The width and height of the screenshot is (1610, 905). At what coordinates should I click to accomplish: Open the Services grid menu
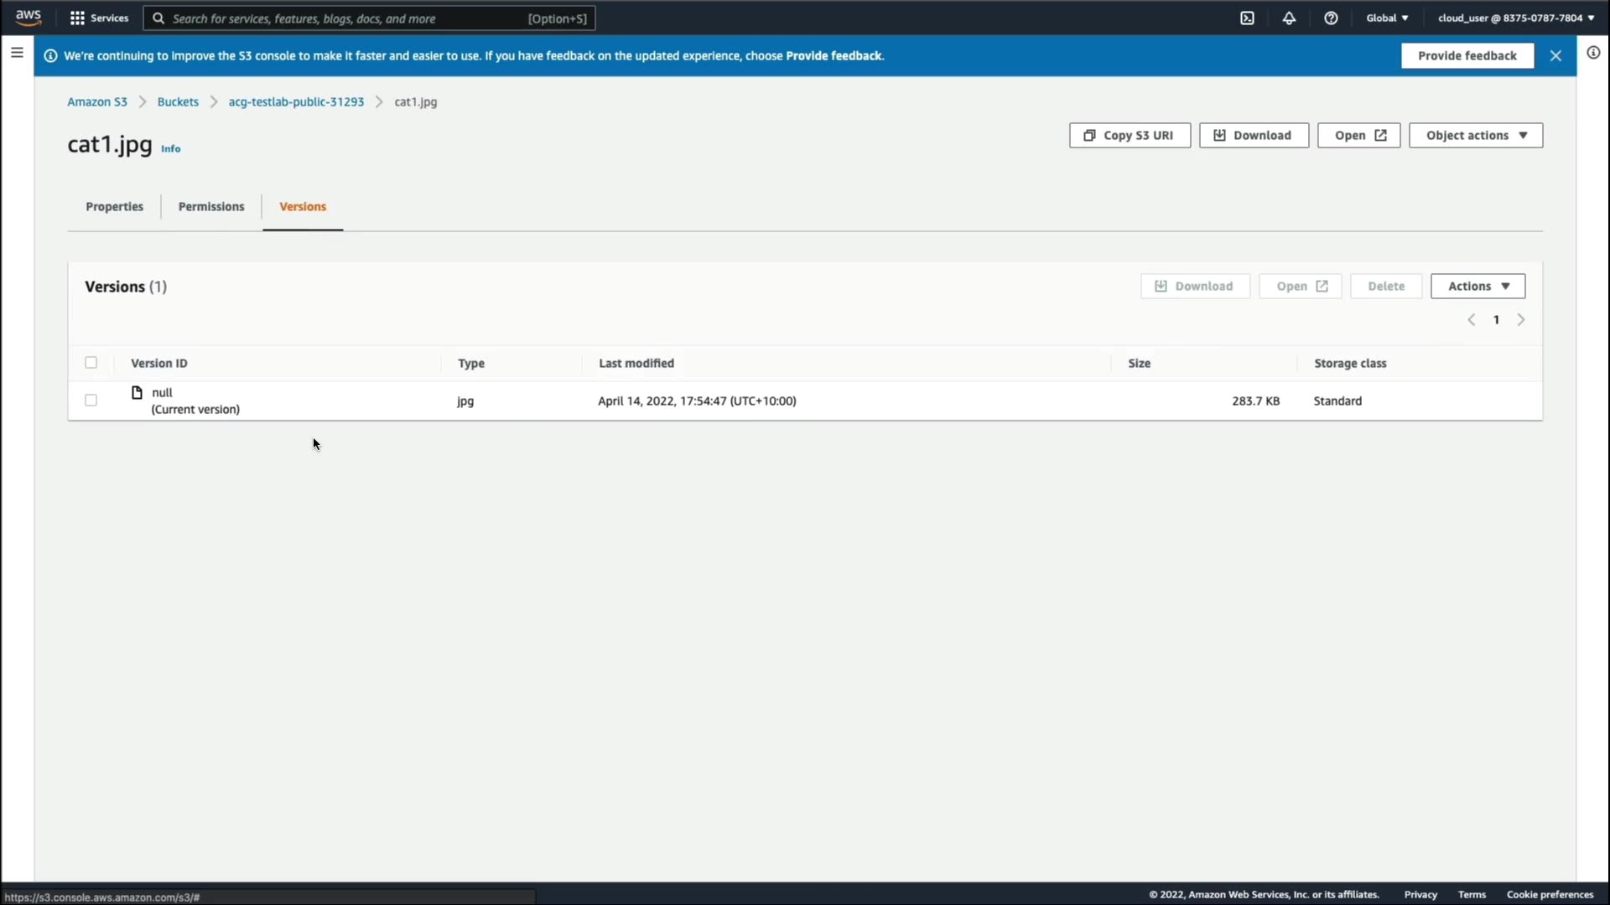click(x=99, y=18)
